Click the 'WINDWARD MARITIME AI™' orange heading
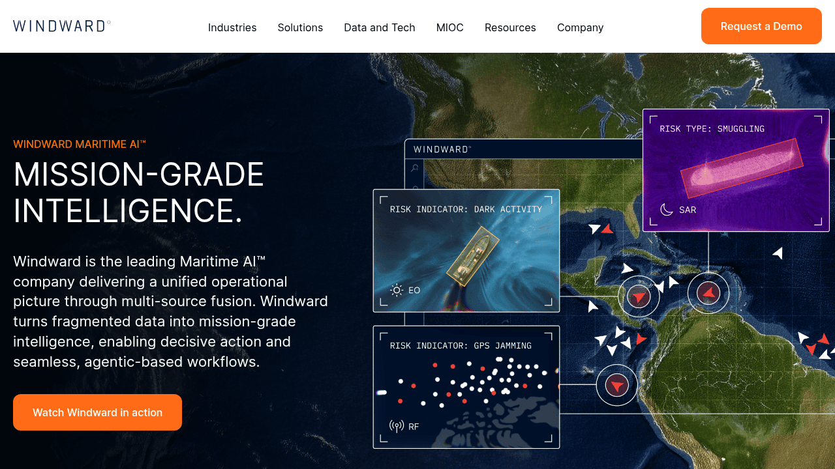Image resolution: width=835 pixels, height=469 pixels. click(x=80, y=144)
